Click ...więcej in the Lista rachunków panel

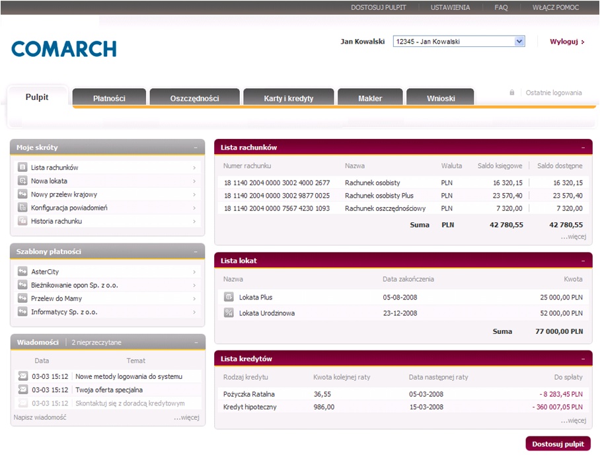click(574, 236)
